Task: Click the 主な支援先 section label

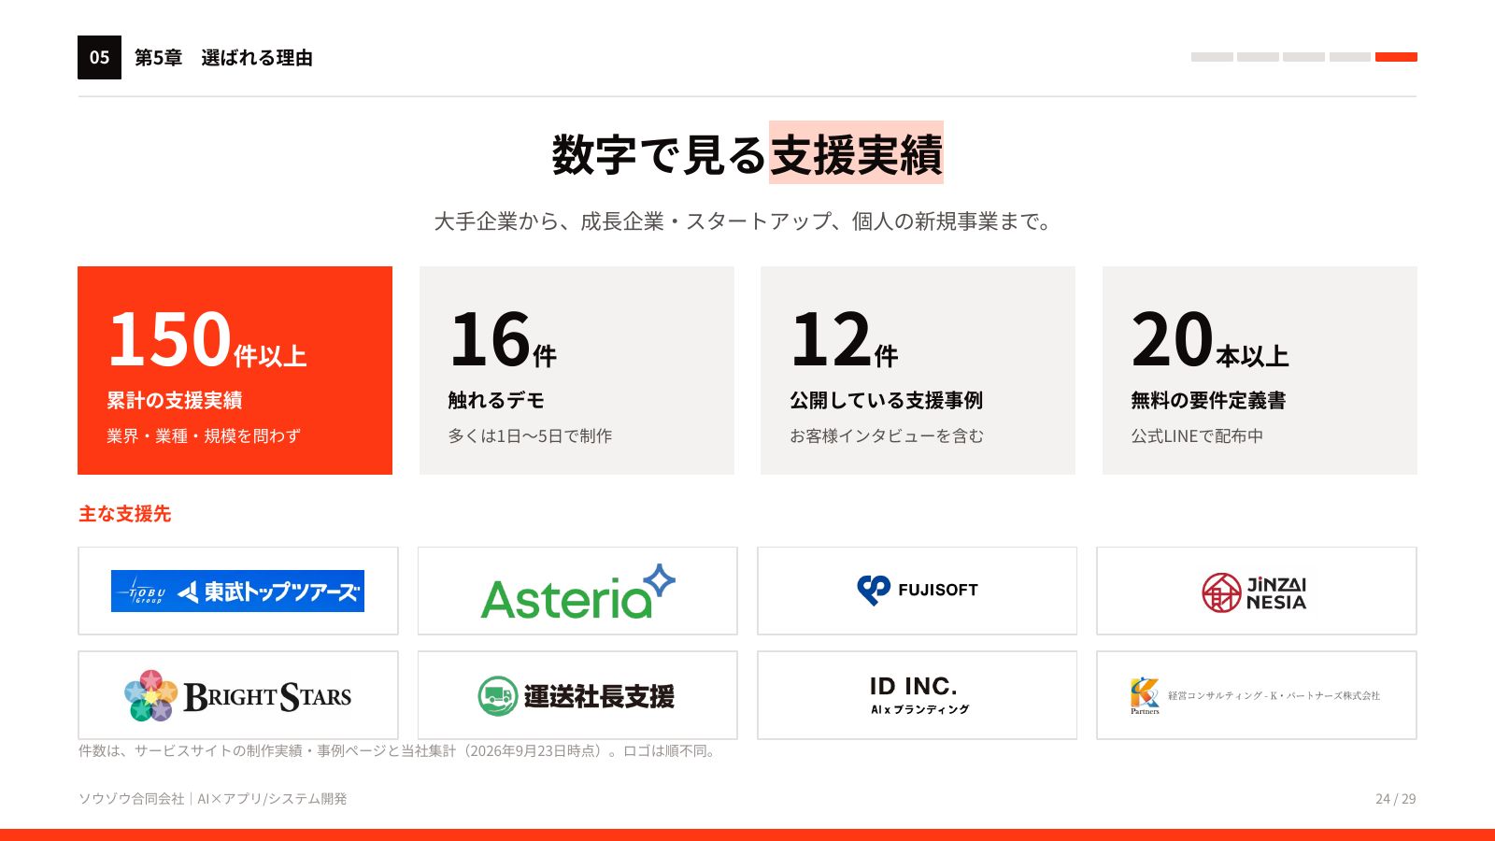Action: (x=125, y=514)
